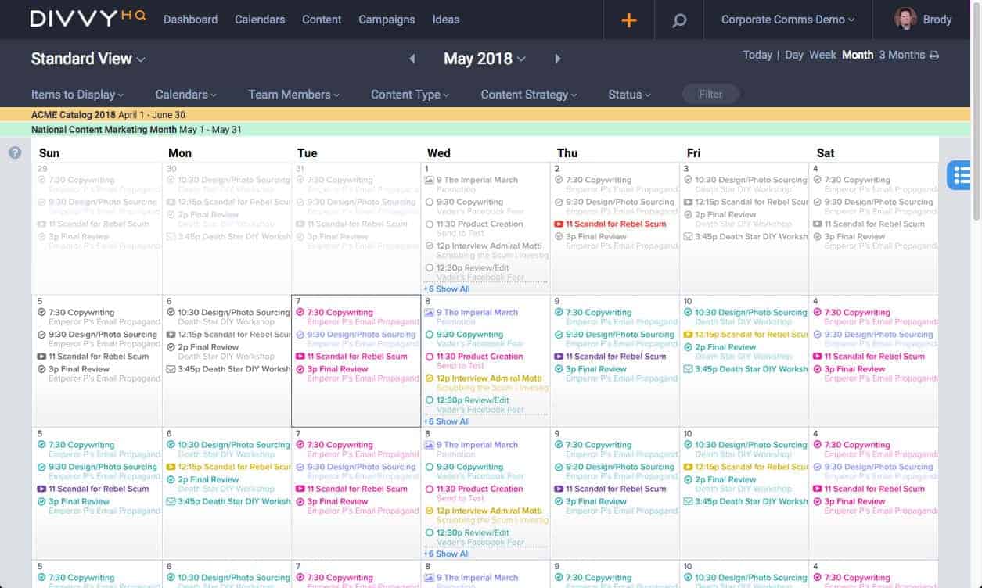Expand the Calendars filter dropdown
The height and width of the screenshot is (588, 982).
(186, 95)
